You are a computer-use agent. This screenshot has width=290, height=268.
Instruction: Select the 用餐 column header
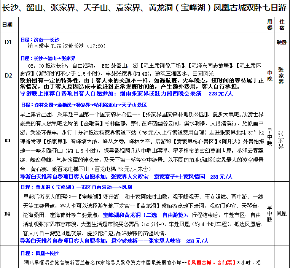(x=270, y=25)
